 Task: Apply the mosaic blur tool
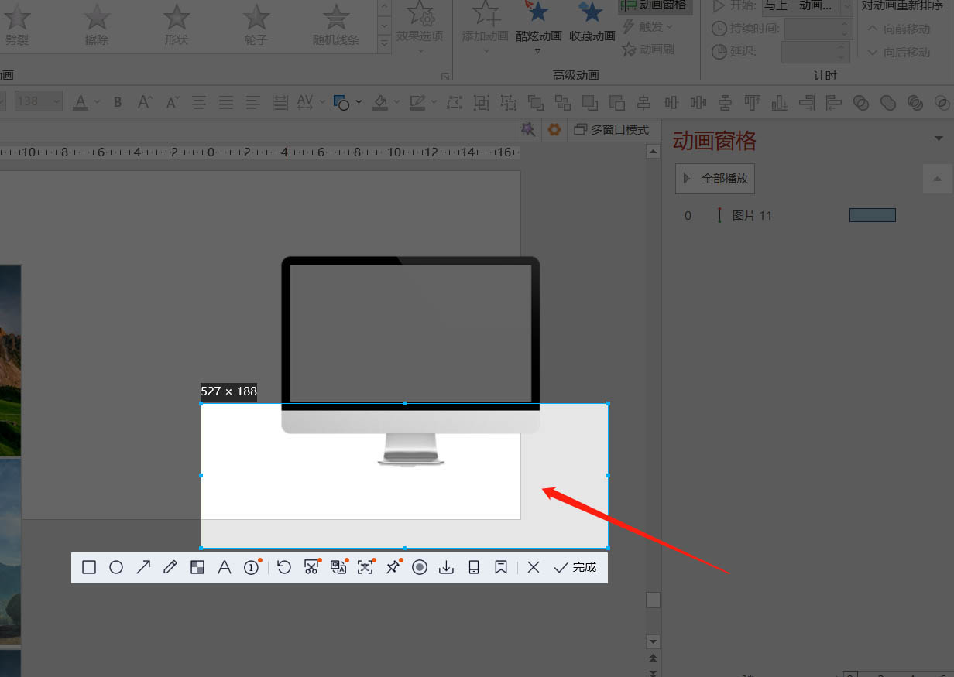click(x=197, y=568)
